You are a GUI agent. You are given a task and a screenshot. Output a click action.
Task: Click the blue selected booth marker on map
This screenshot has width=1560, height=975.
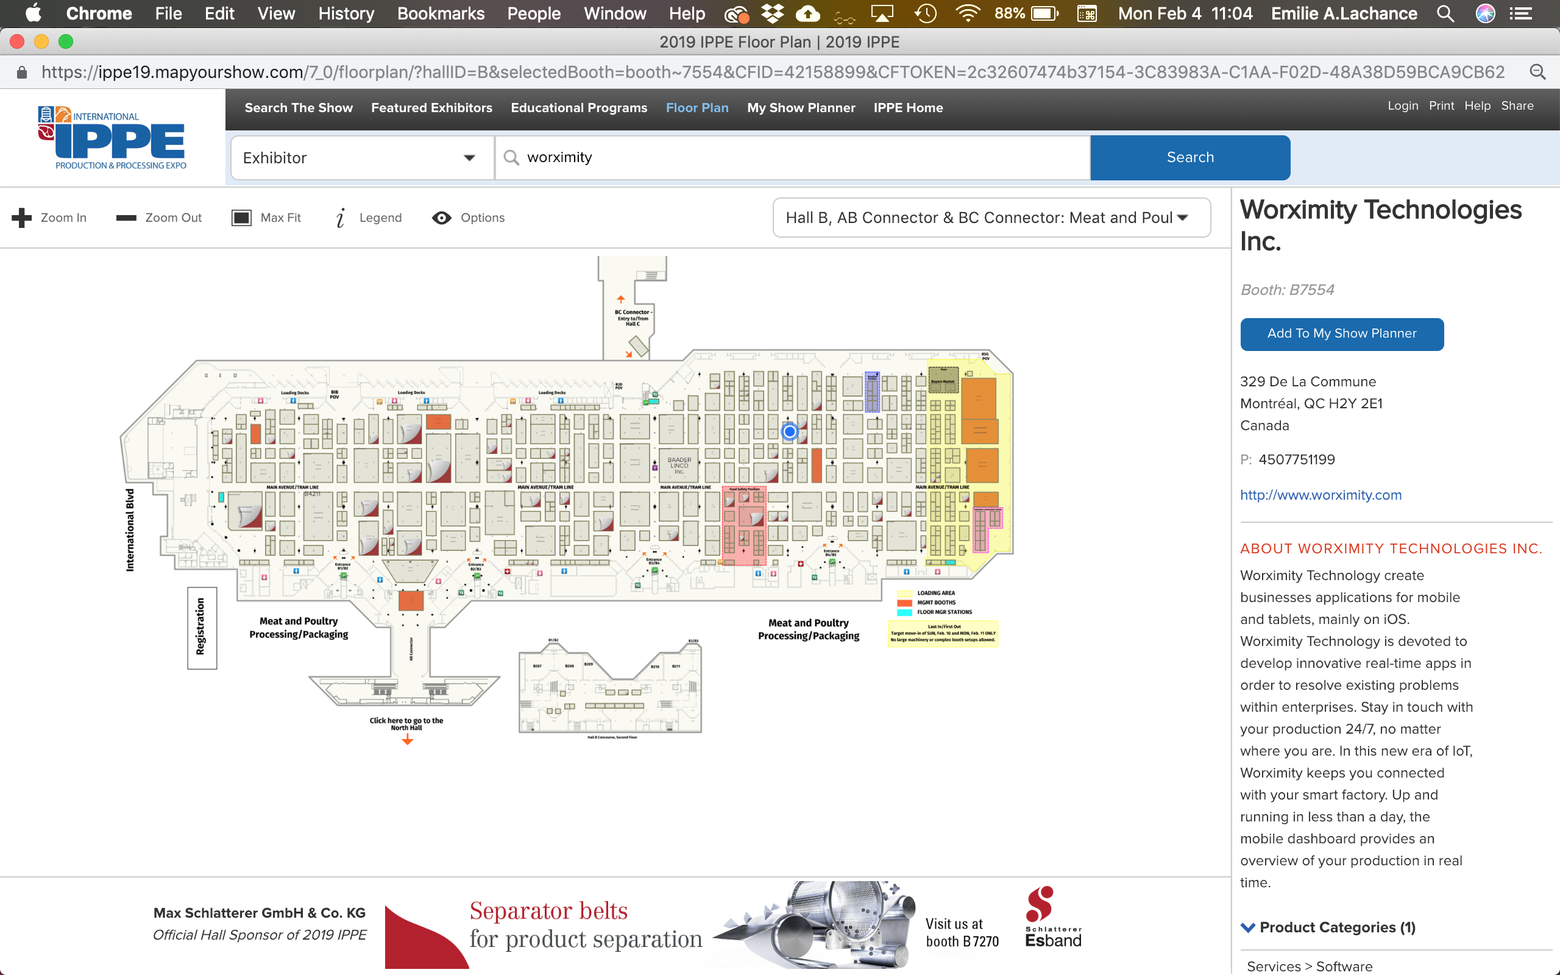coord(789,431)
